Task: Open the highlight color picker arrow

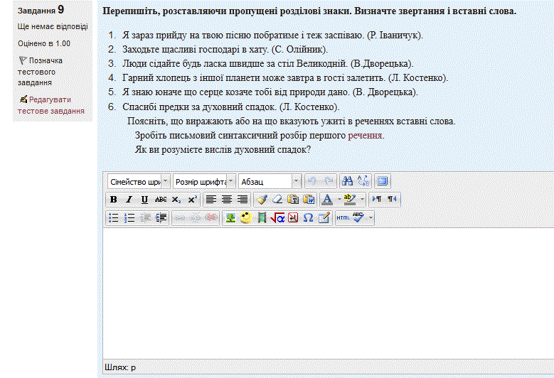Action: click(x=362, y=200)
